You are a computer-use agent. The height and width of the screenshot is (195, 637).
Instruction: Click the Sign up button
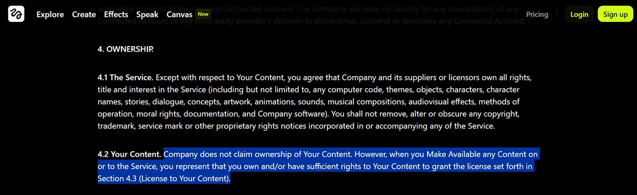pyautogui.click(x=615, y=14)
